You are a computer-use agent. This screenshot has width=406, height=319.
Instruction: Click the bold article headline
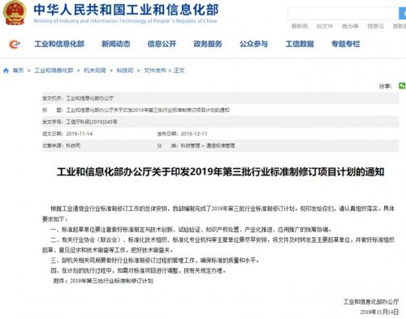(x=220, y=172)
